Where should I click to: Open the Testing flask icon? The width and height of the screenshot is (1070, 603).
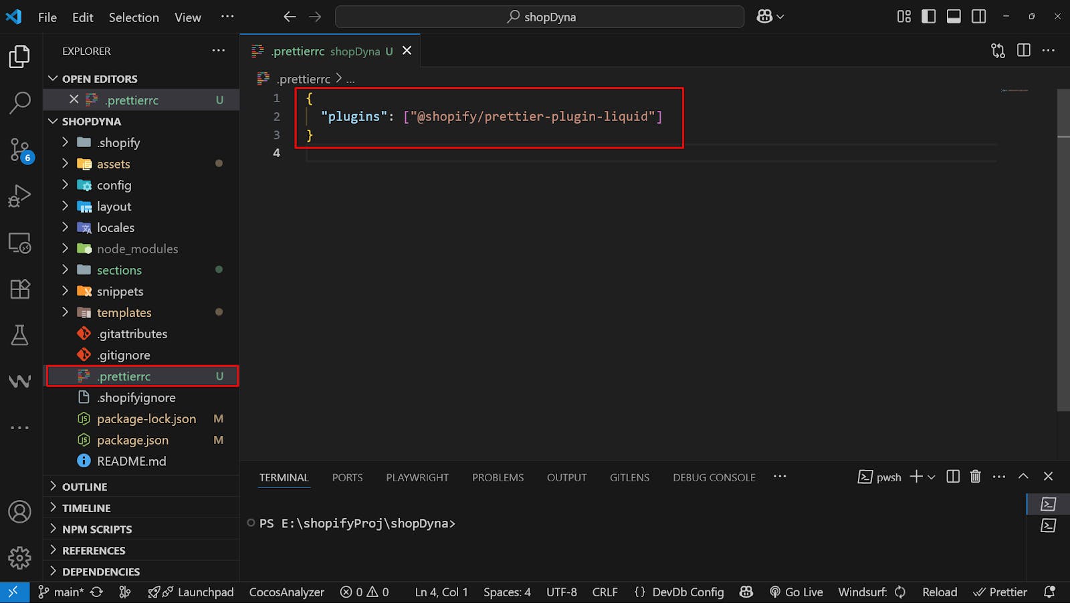point(19,335)
